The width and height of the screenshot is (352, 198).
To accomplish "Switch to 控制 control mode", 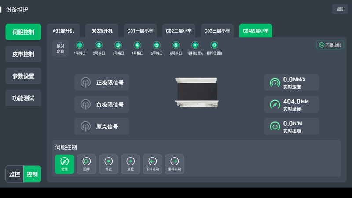I will coord(32,174).
